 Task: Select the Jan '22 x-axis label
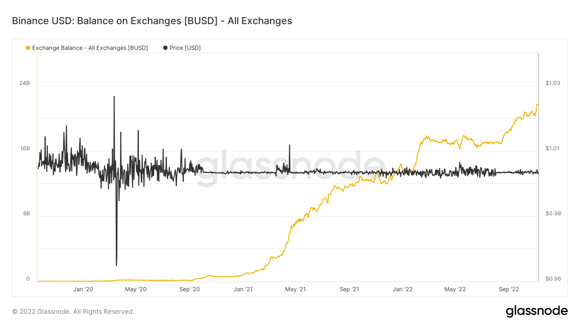tap(403, 289)
